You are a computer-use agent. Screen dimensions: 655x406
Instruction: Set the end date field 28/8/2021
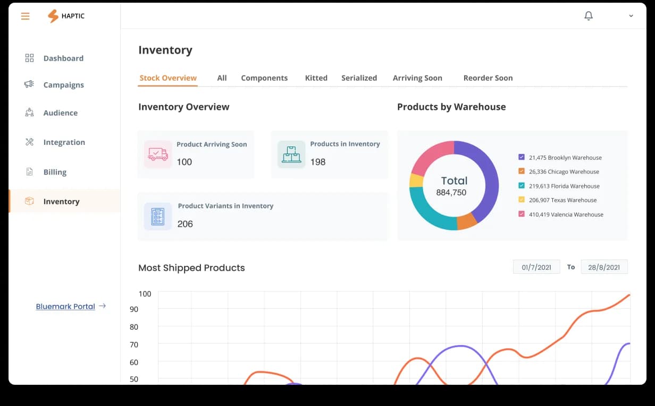604,267
